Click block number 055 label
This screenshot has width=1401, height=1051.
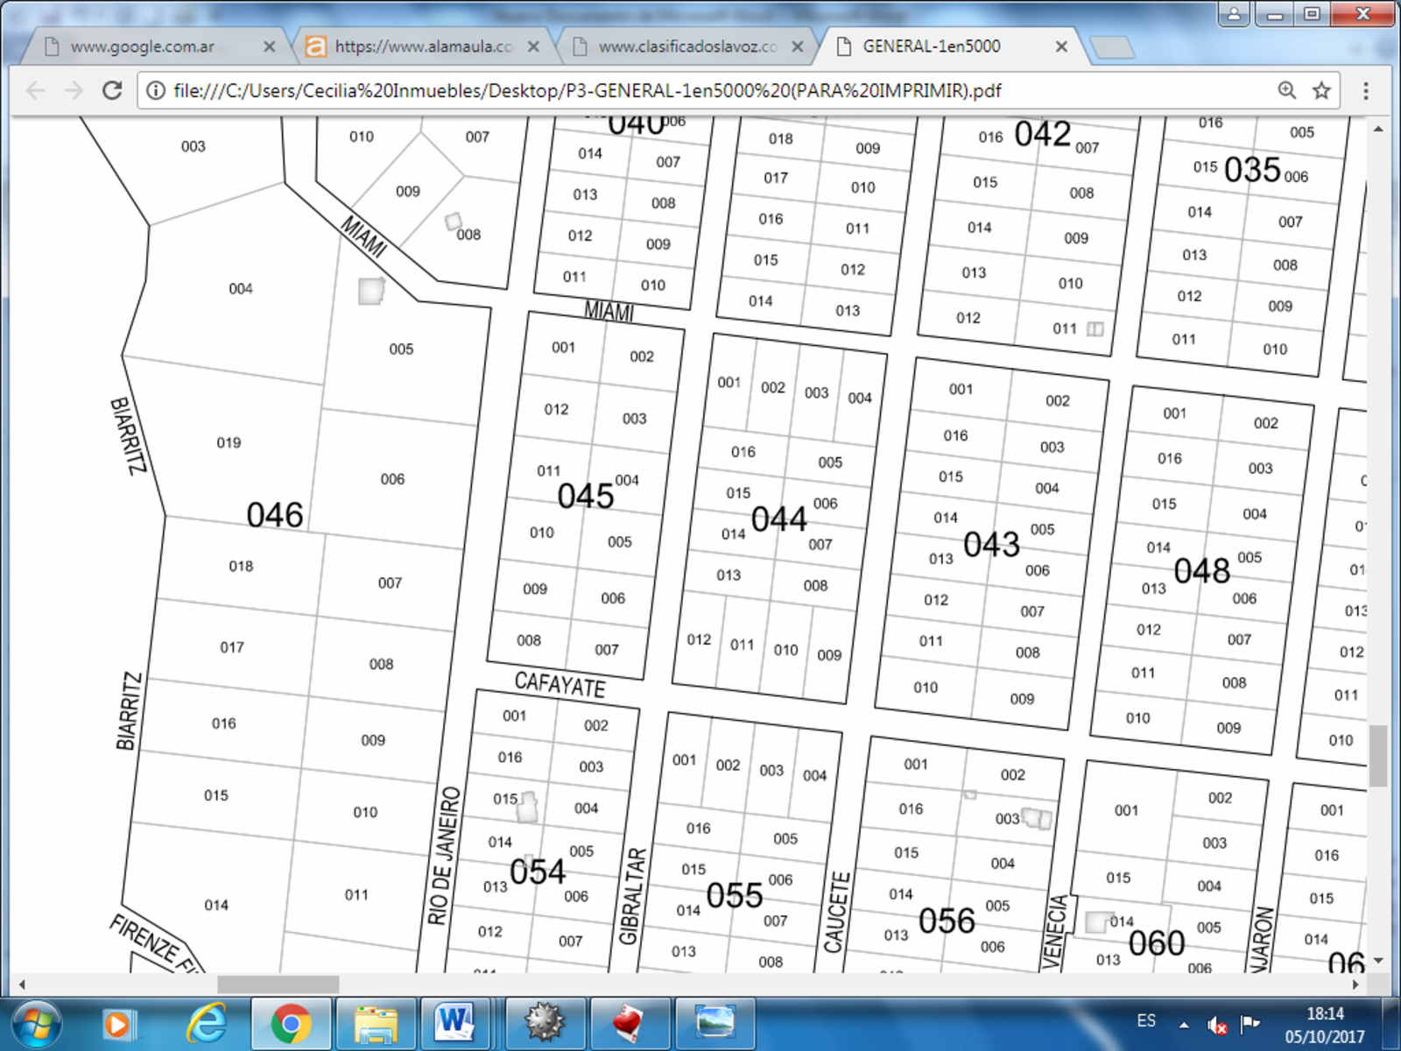[734, 895]
